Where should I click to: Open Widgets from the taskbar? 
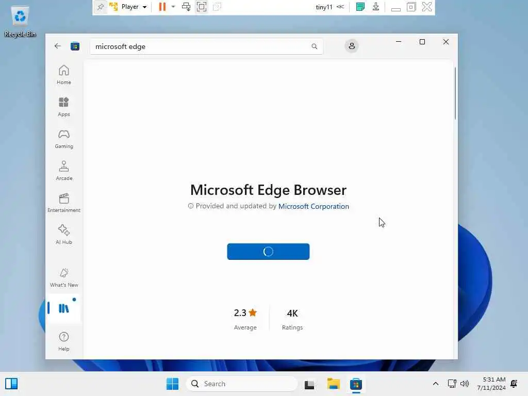11,384
